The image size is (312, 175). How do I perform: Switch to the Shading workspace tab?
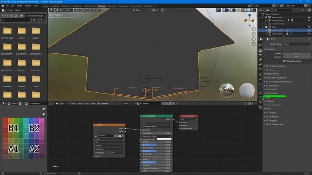tap(101, 6)
